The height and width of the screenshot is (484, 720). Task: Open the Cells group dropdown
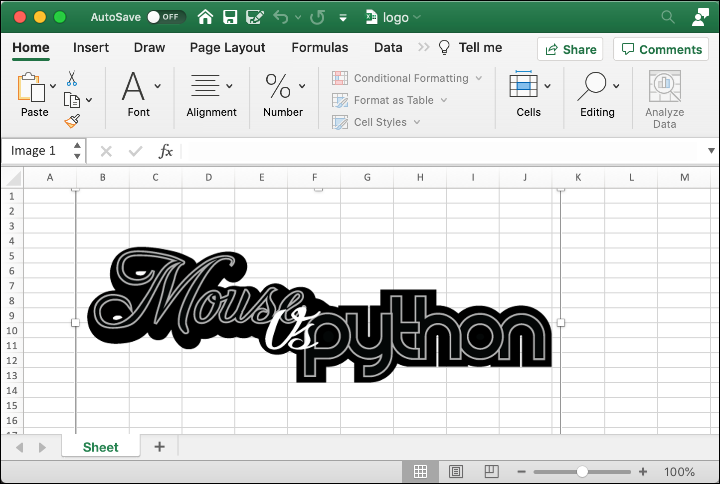pos(547,86)
